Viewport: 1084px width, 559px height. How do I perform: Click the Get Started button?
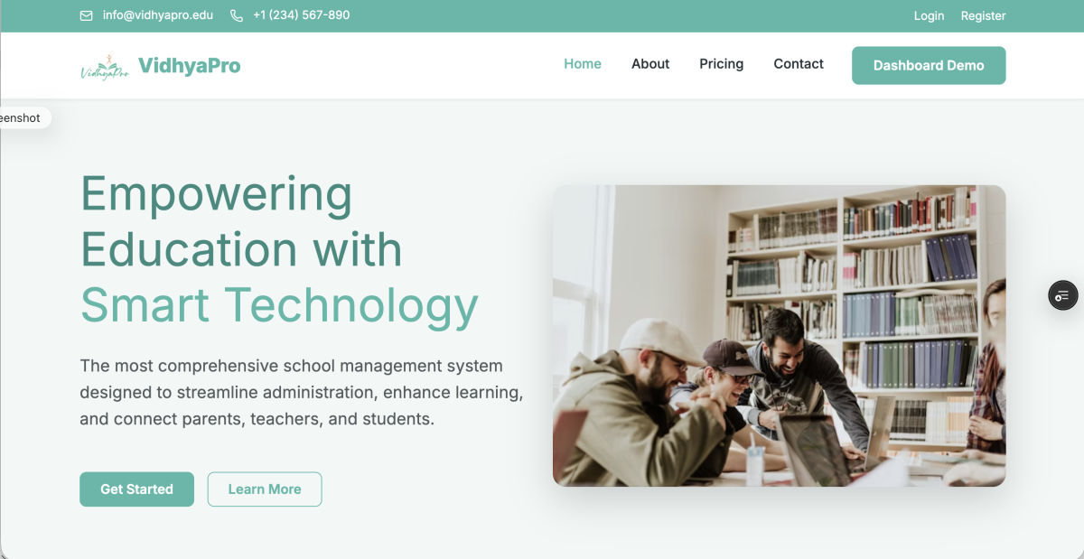[136, 489]
